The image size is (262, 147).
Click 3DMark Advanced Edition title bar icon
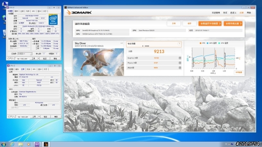65,7
